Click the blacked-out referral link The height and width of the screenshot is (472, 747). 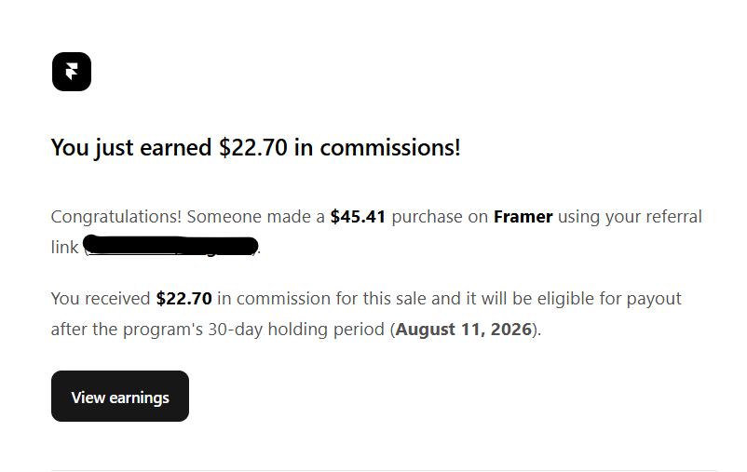(171, 246)
